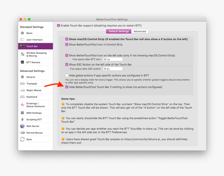The height and width of the screenshot is (176, 224).
Task: Open the Basic settings section
Action: point(35,33)
